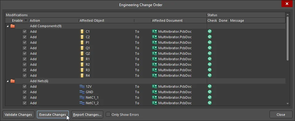This screenshot has height=121, width=295.
Task: Select the P1 affected object text
Action: coord(88,43)
